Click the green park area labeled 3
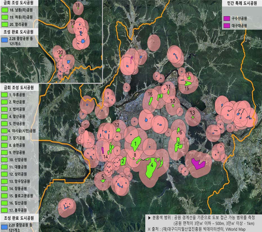 click(x=178, y=145)
